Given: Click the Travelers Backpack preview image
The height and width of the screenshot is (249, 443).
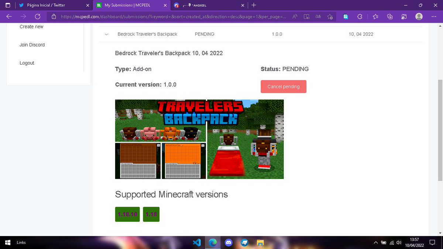Looking at the screenshot, I should point(199,139).
